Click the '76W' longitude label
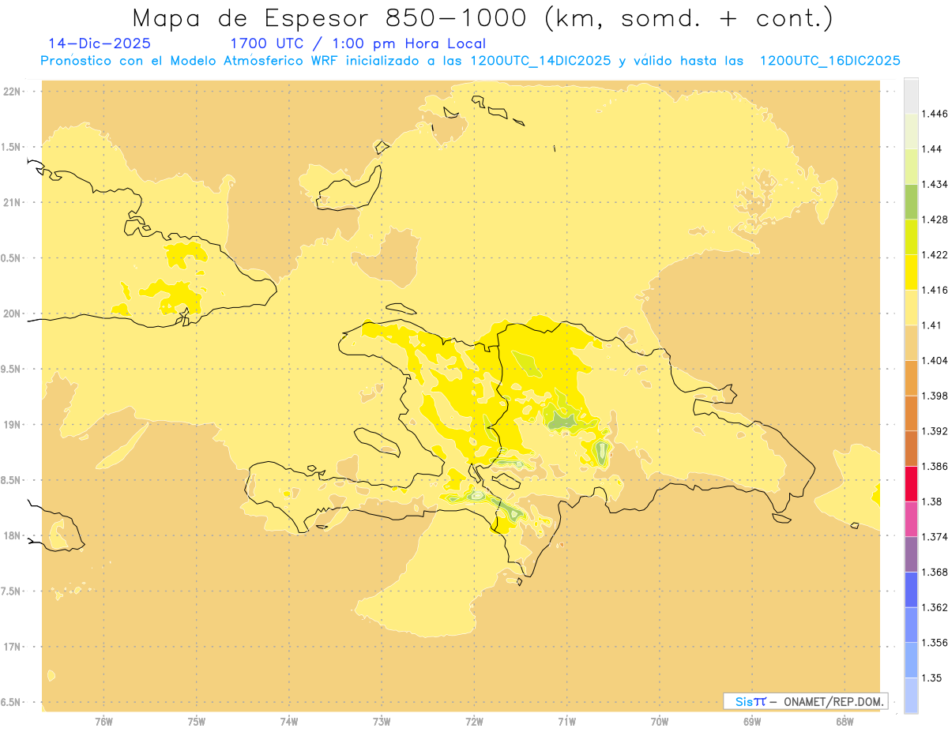Image resolution: width=948 pixels, height=732 pixels. pyautogui.click(x=103, y=721)
